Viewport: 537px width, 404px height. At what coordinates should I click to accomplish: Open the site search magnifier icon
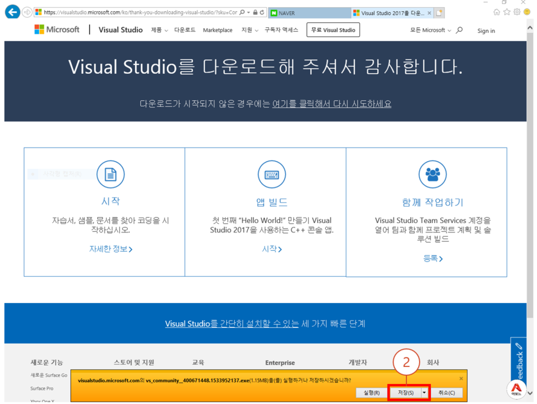[x=459, y=30]
